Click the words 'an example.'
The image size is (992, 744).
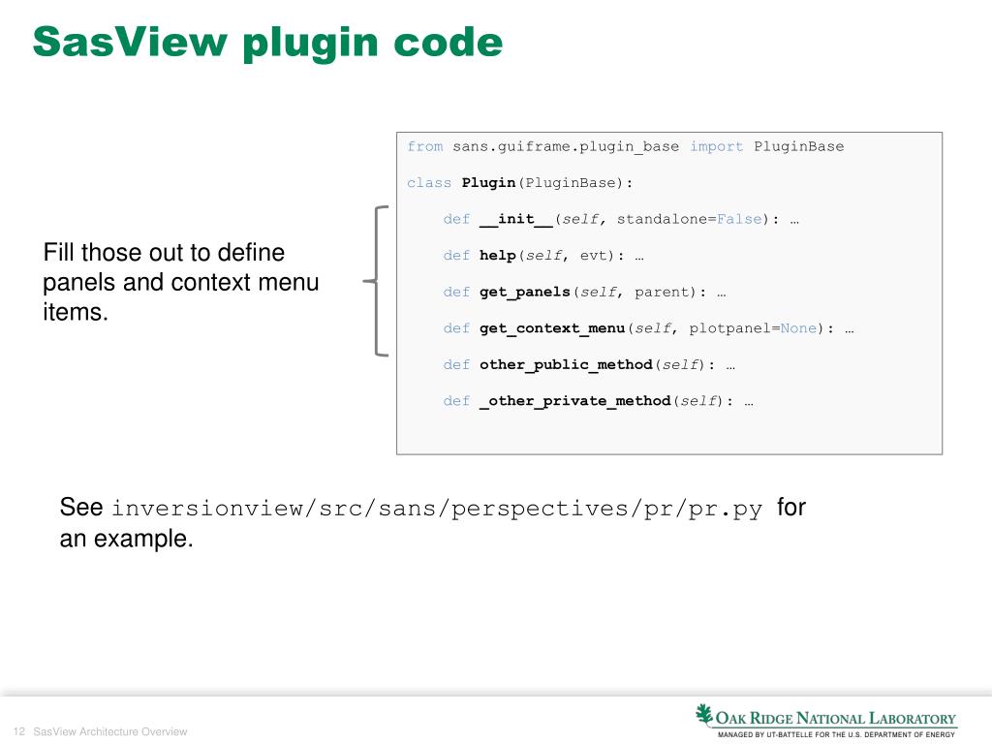(127, 539)
